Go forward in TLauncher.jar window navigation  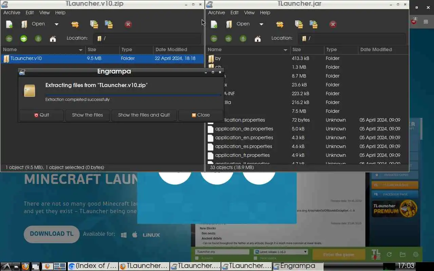tap(229, 39)
